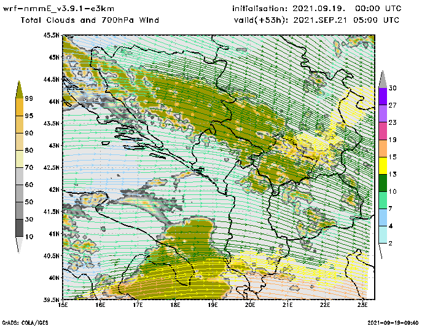The image size is (430, 326).
Task: Select the 27–30 purple wind legend swatch
Action: (383, 97)
